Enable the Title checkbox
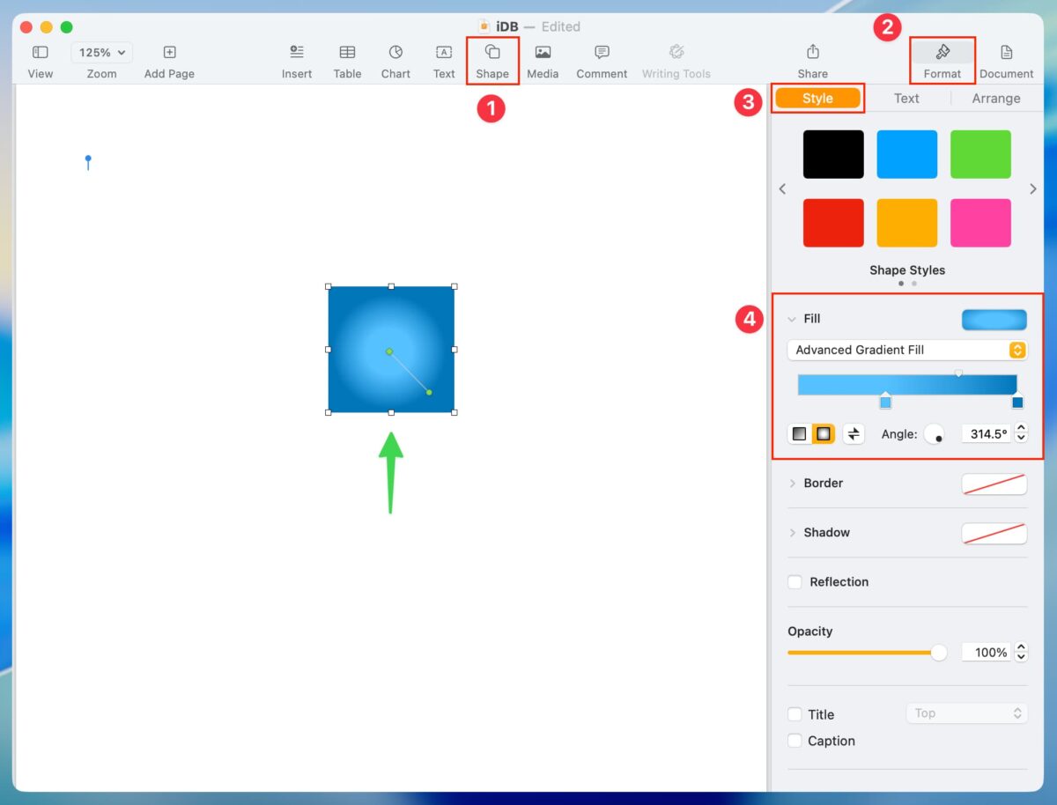This screenshot has width=1057, height=805. click(x=795, y=714)
